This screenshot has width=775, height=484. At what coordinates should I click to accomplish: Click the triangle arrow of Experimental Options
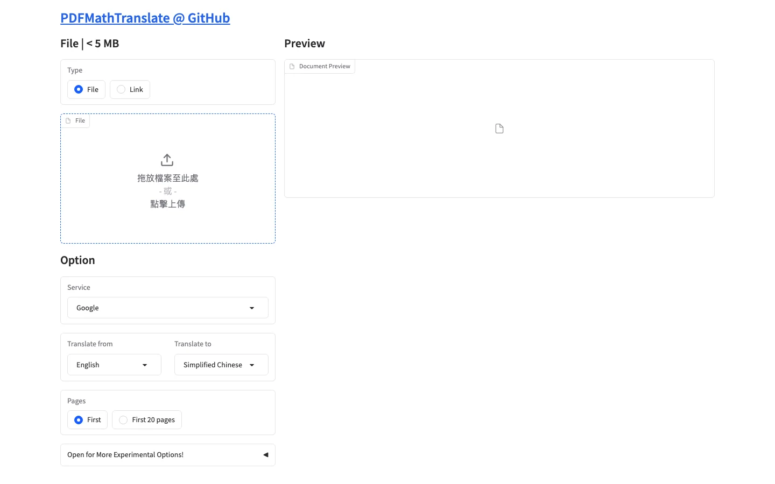tap(265, 455)
